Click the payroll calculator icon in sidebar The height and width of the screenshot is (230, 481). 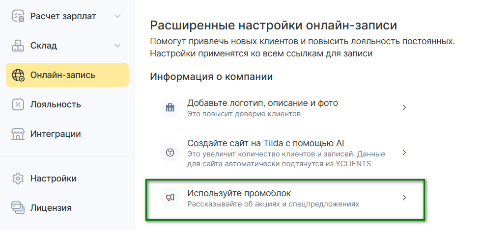coord(18,16)
